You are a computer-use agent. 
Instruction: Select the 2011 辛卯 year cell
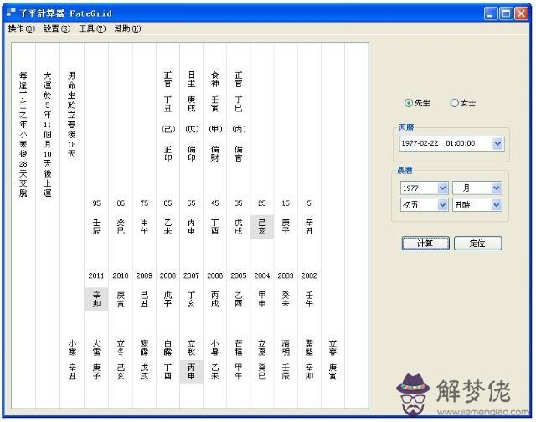pos(96,299)
